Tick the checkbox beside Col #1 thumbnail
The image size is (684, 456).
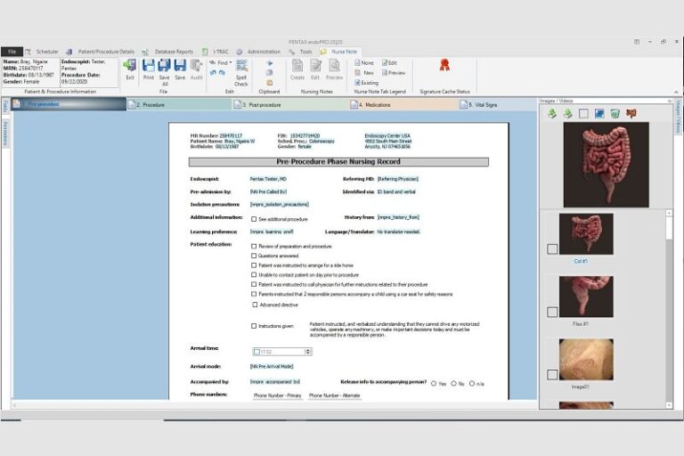[x=552, y=248]
